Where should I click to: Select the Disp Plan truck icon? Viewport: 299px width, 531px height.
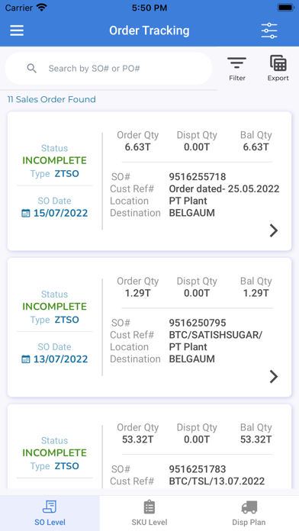[249, 507]
